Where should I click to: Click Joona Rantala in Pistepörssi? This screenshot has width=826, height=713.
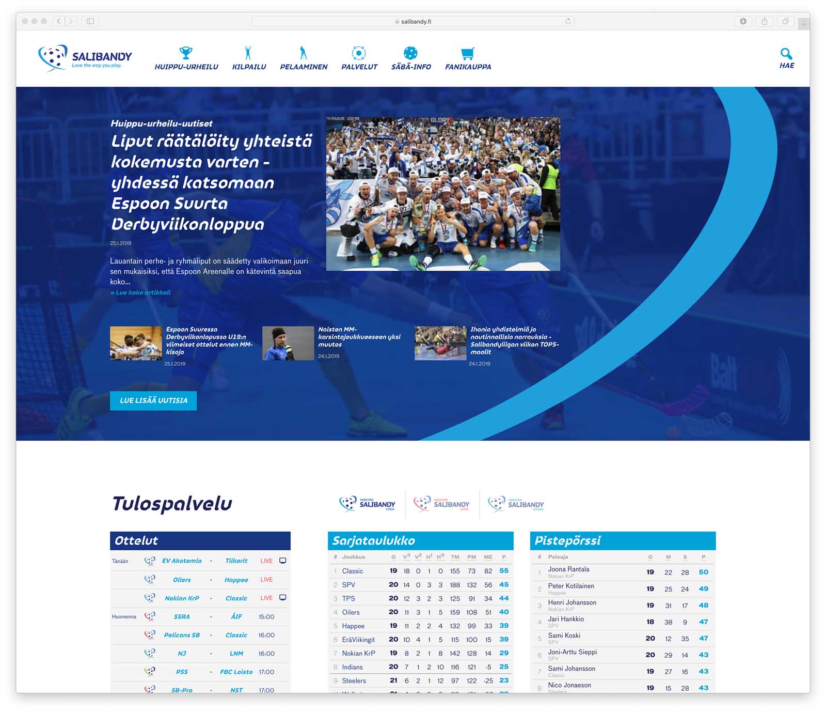click(x=568, y=569)
